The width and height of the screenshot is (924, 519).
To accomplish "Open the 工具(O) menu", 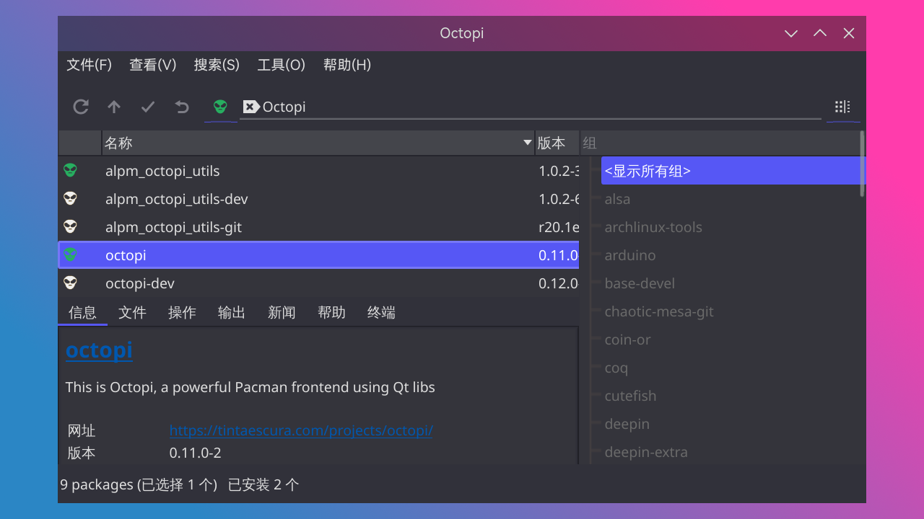I will point(281,65).
